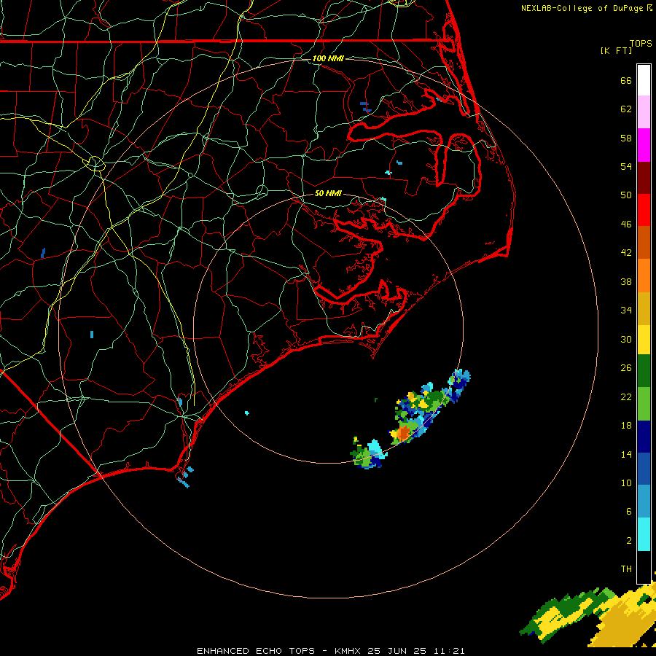Click the "TH" legend label
656x656 pixels.
pyautogui.click(x=626, y=569)
